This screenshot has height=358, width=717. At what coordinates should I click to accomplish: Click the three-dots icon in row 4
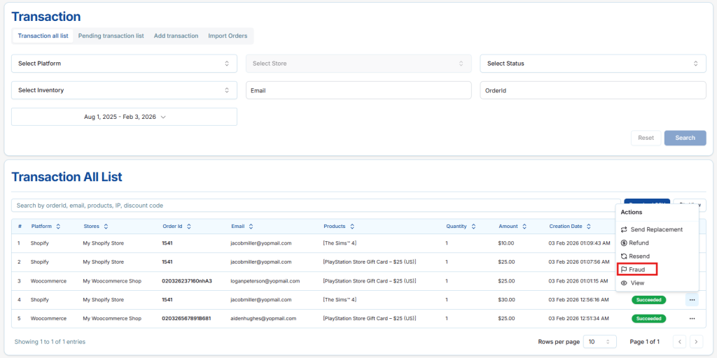(x=692, y=299)
